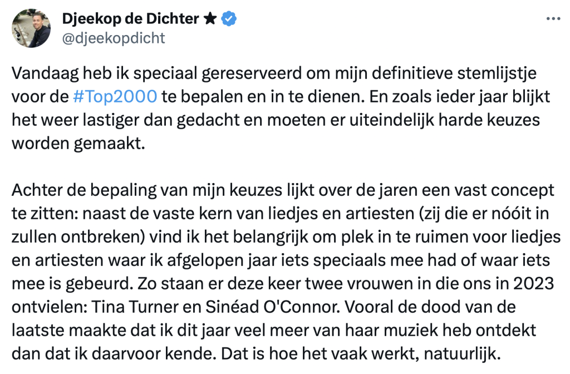Click the word "Vandaag" starting the tweet
The height and width of the screenshot is (374, 570).
tap(38, 73)
